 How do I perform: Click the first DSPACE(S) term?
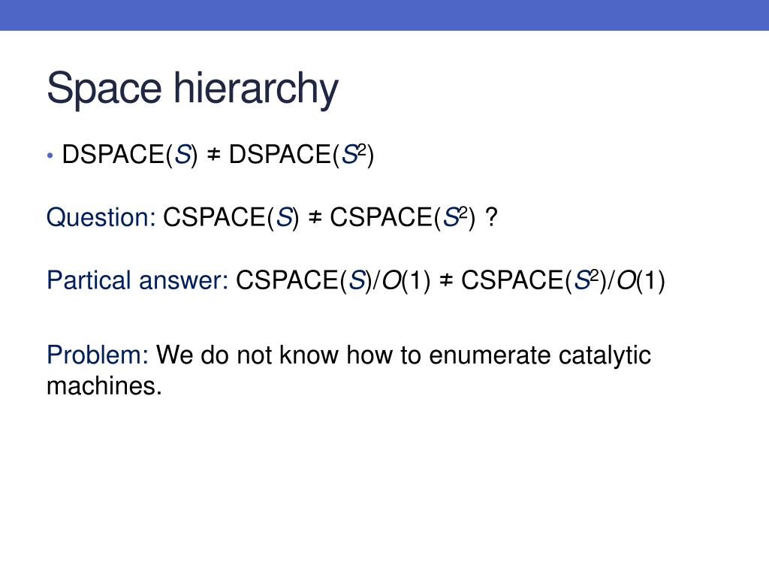click(x=130, y=155)
